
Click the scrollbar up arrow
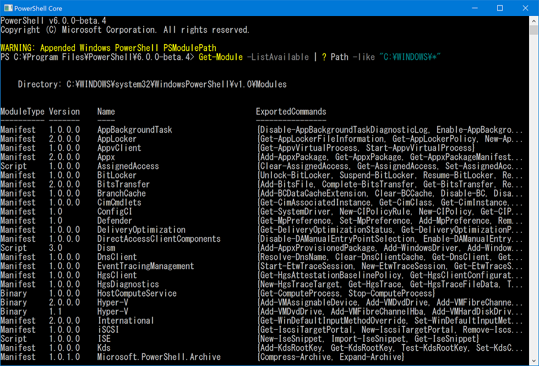[x=534, y=20]
